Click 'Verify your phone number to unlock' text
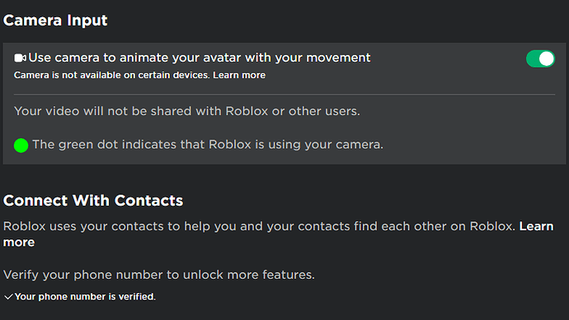 (x=159, y=275)
